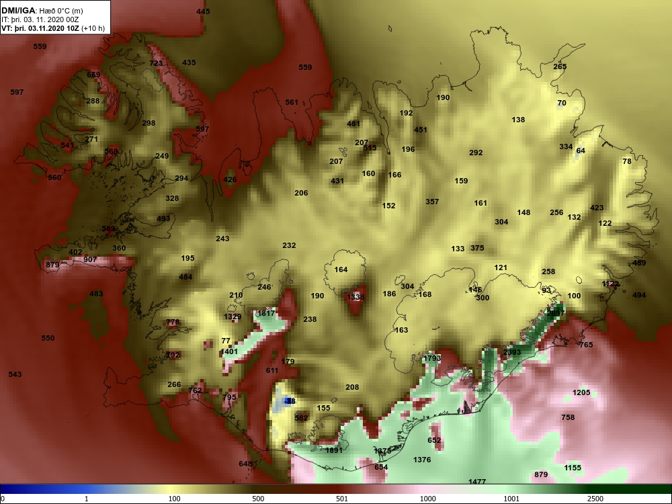Click the map value '435'
Viewport: 672px width, 504px height.
189,62
